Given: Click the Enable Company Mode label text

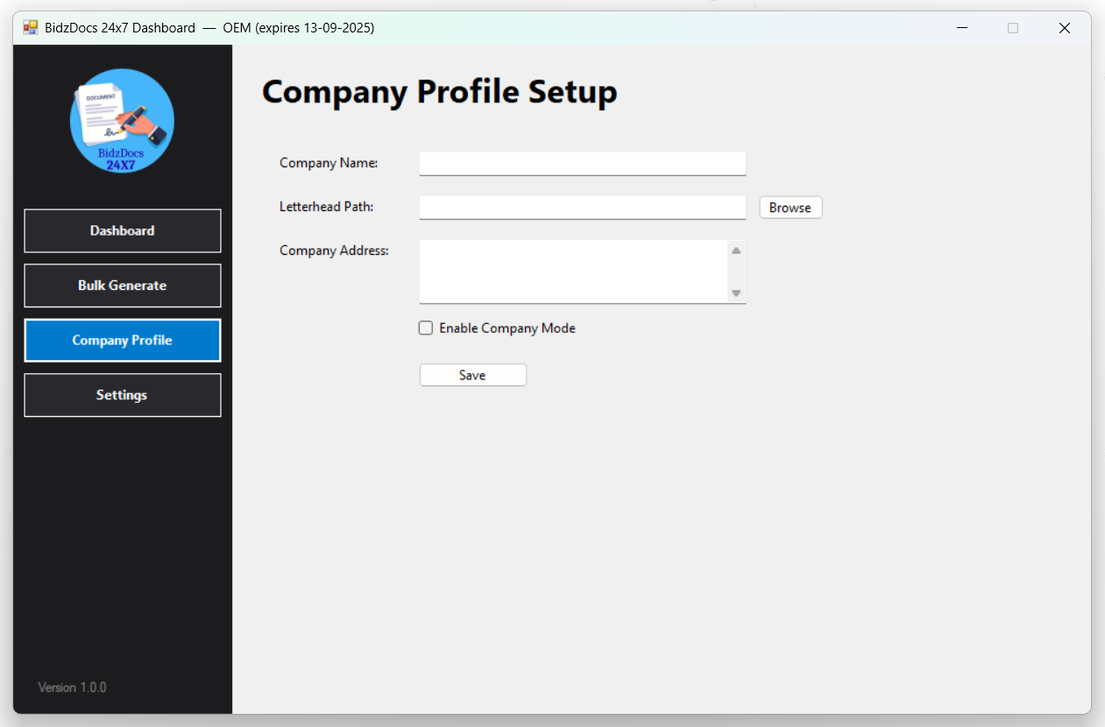Looking at the screenshot, I should click(x=506, y=328).
